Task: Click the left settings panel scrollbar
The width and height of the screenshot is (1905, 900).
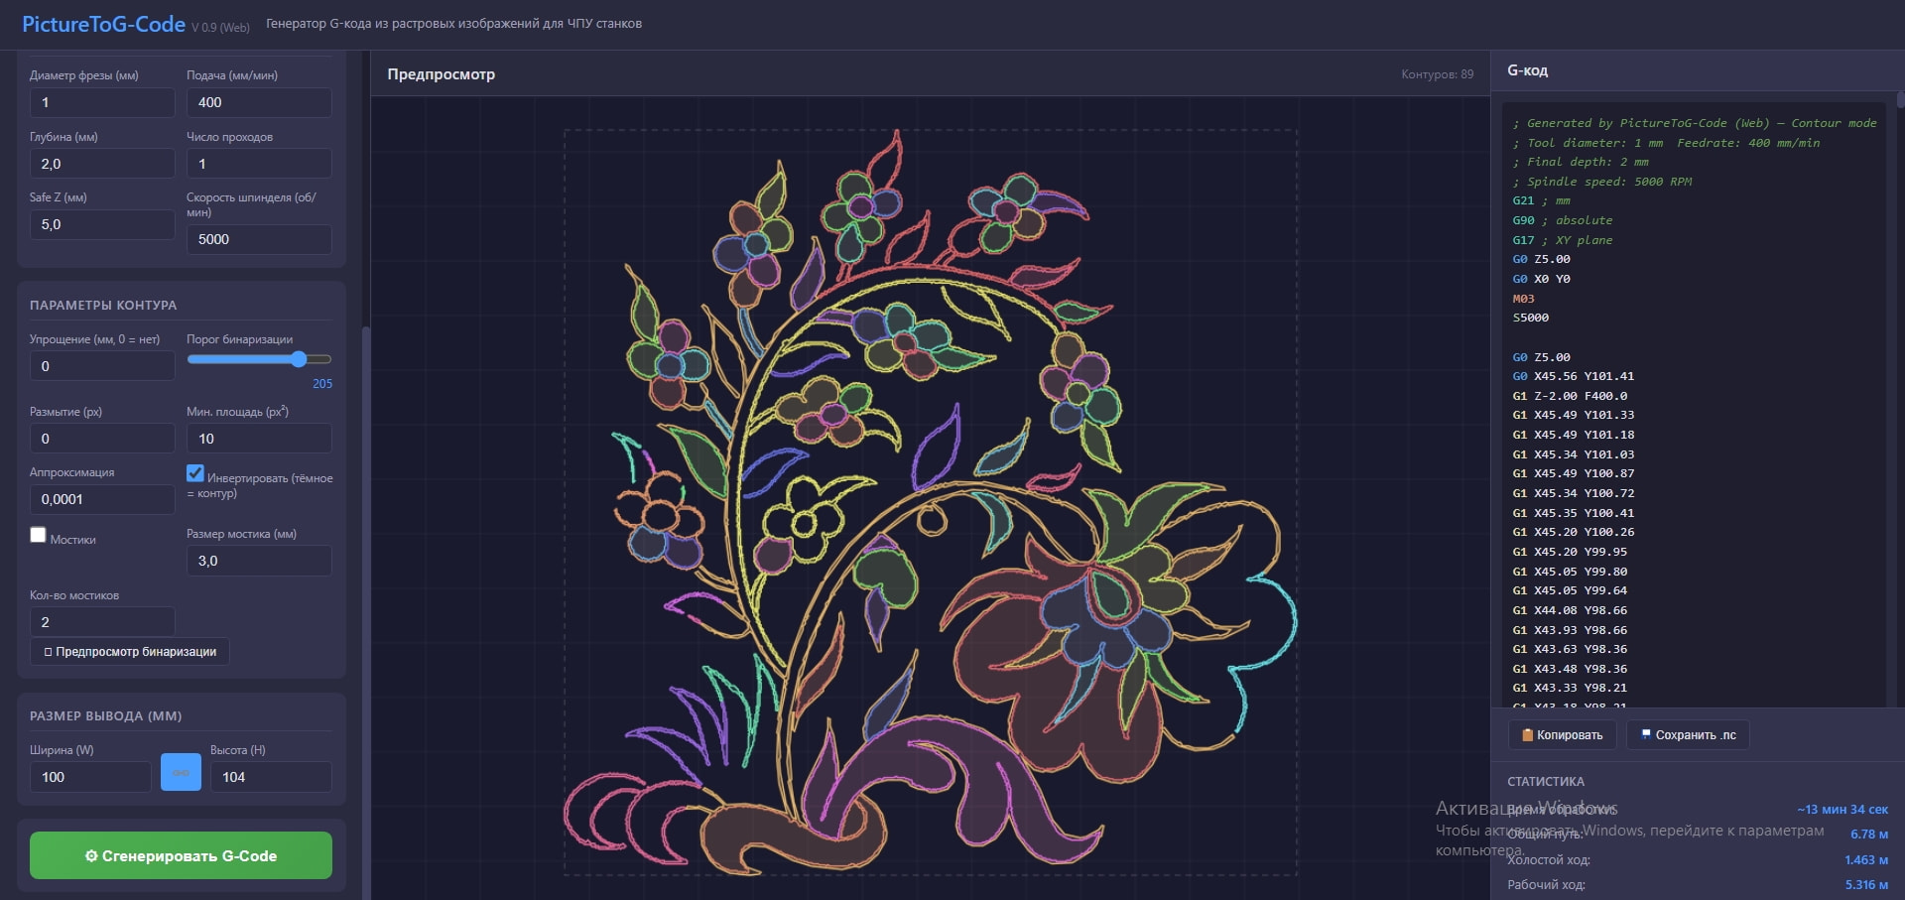Action: click(365, 595)
